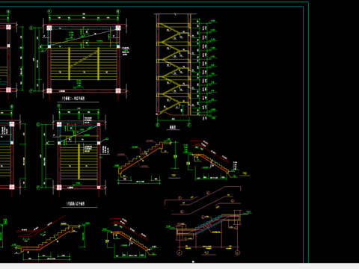The image size is (359, 269).
Task: Click the top-right grid bubble of upper plan
Action: 118,11
